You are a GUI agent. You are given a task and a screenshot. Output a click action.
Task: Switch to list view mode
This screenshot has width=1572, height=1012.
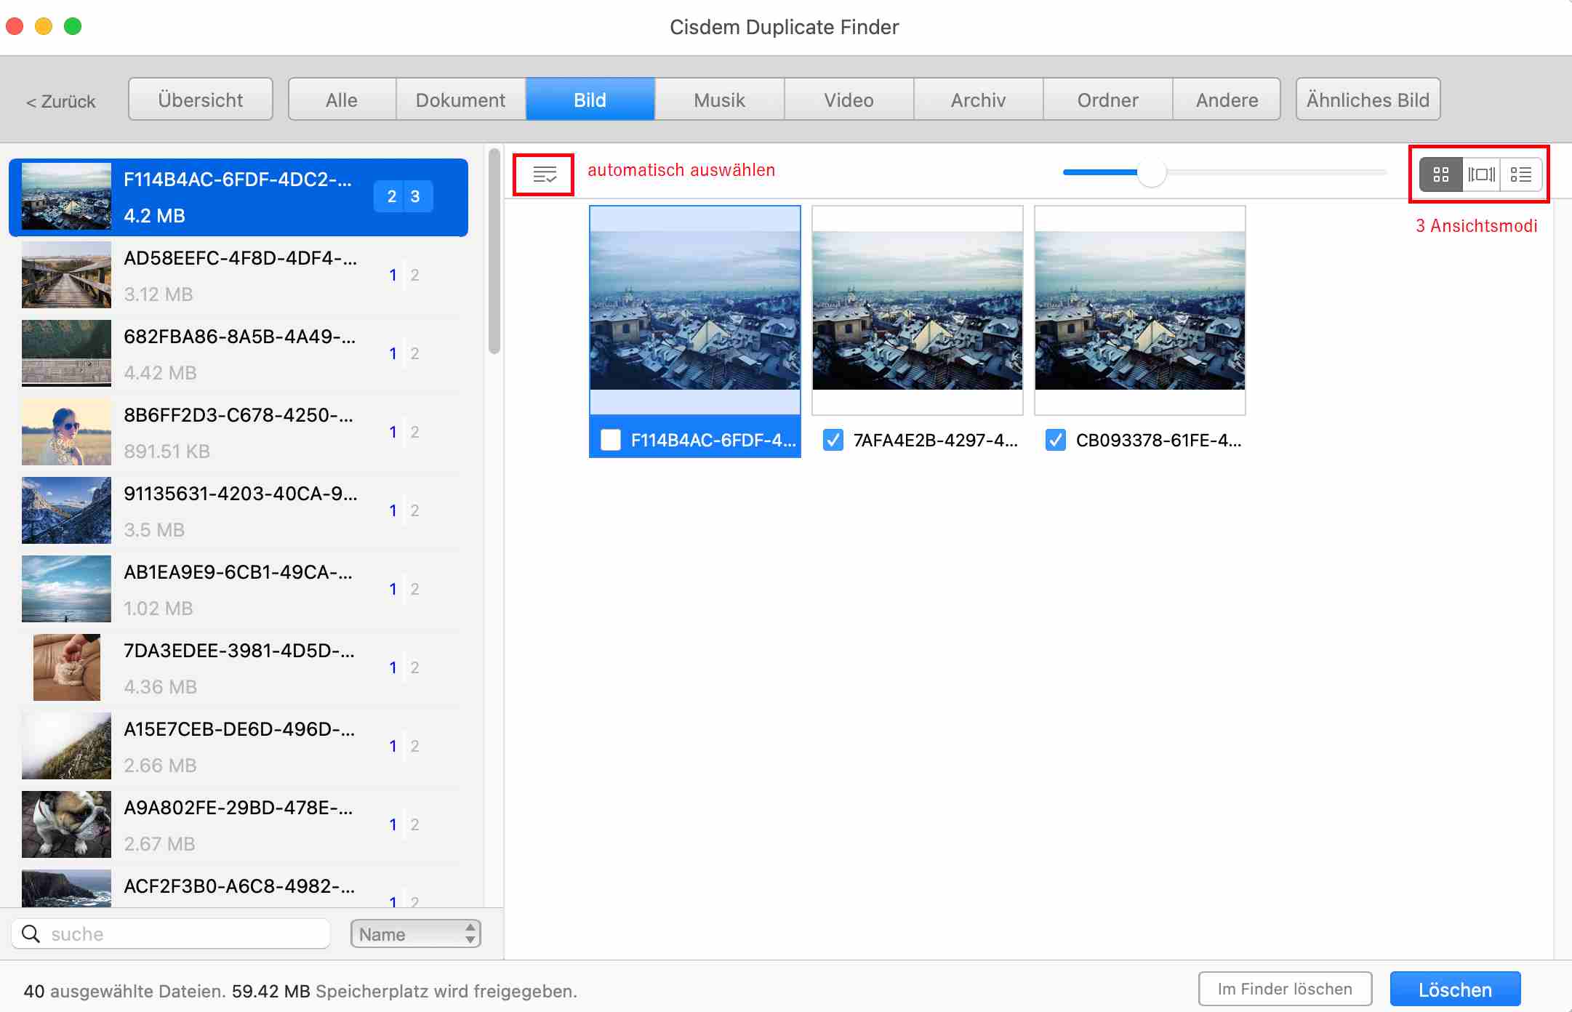click(x=1521, y=174)
